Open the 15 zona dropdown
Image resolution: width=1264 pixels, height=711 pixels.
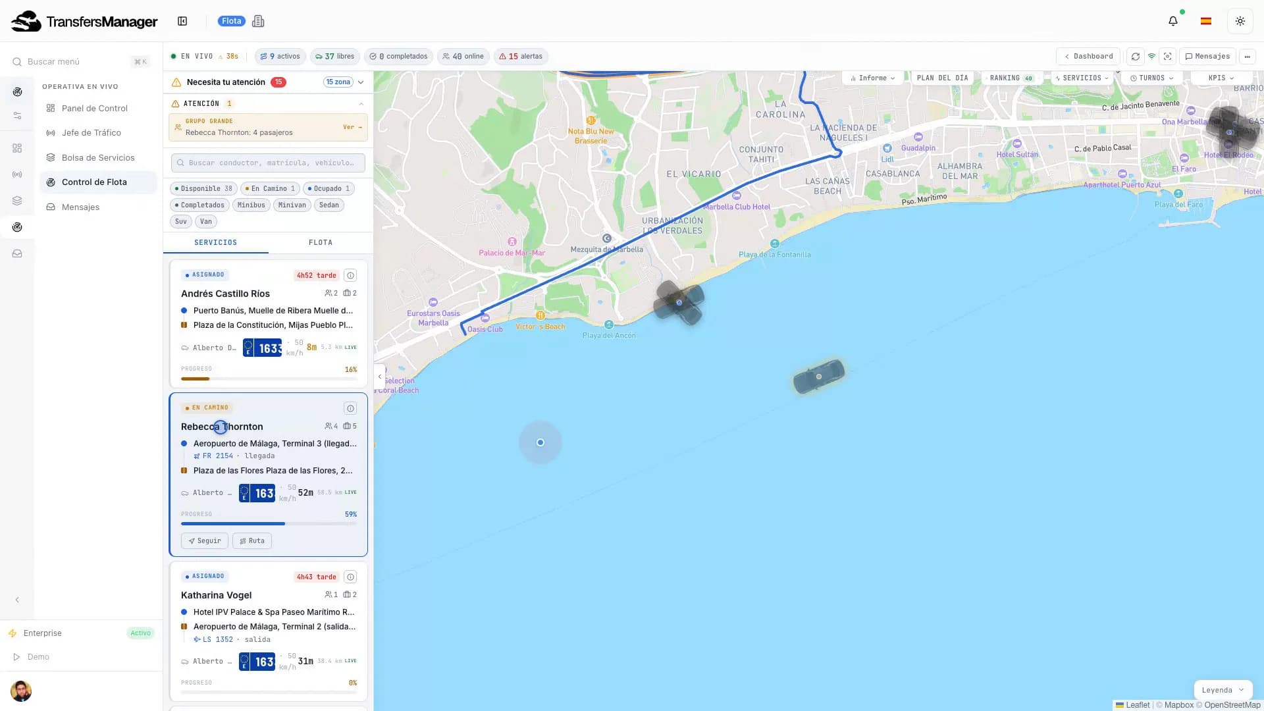344,82
